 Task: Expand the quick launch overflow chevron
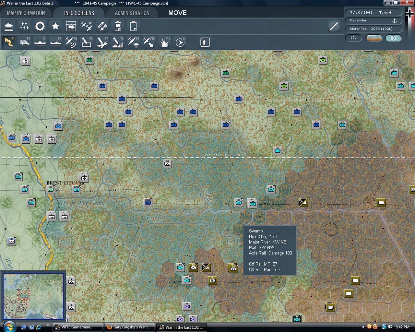(x=48, y=326)
